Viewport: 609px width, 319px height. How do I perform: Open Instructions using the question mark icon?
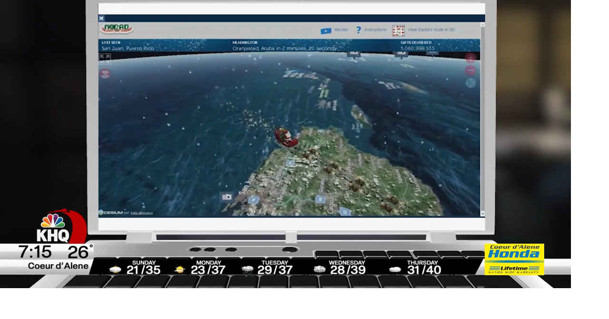pos(358,29)
